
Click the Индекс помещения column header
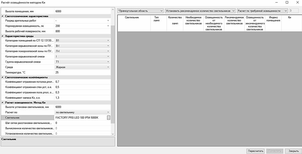tap(273, 19)
